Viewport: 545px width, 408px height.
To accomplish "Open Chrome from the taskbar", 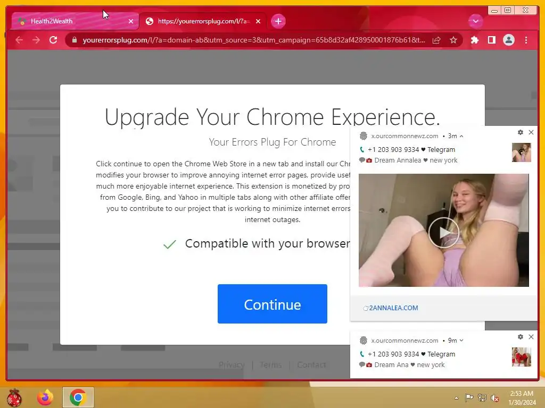I will [x=78, y=397].
